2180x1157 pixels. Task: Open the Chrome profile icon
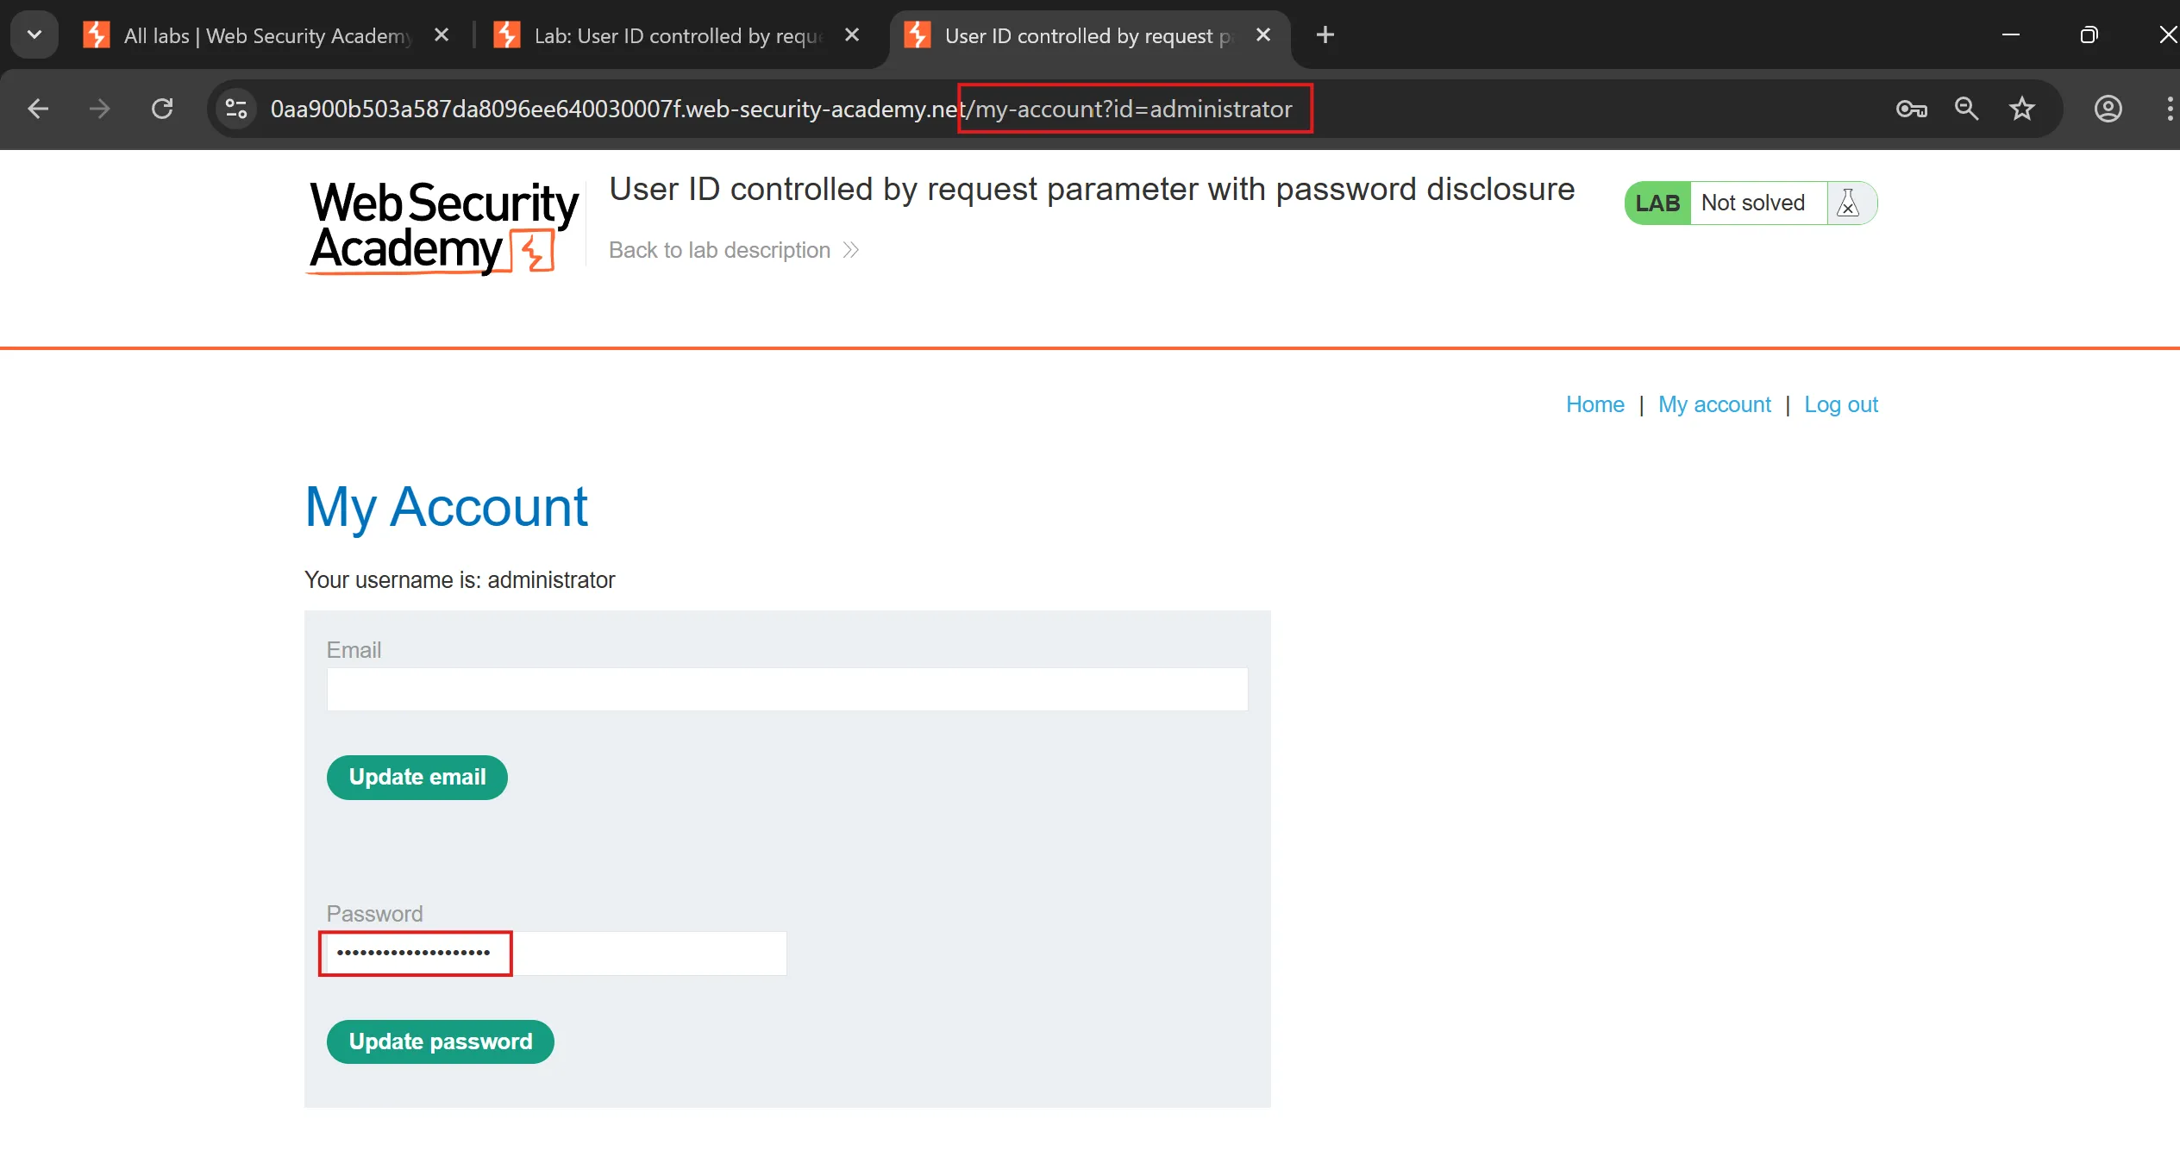click(x=2108, y=109)
